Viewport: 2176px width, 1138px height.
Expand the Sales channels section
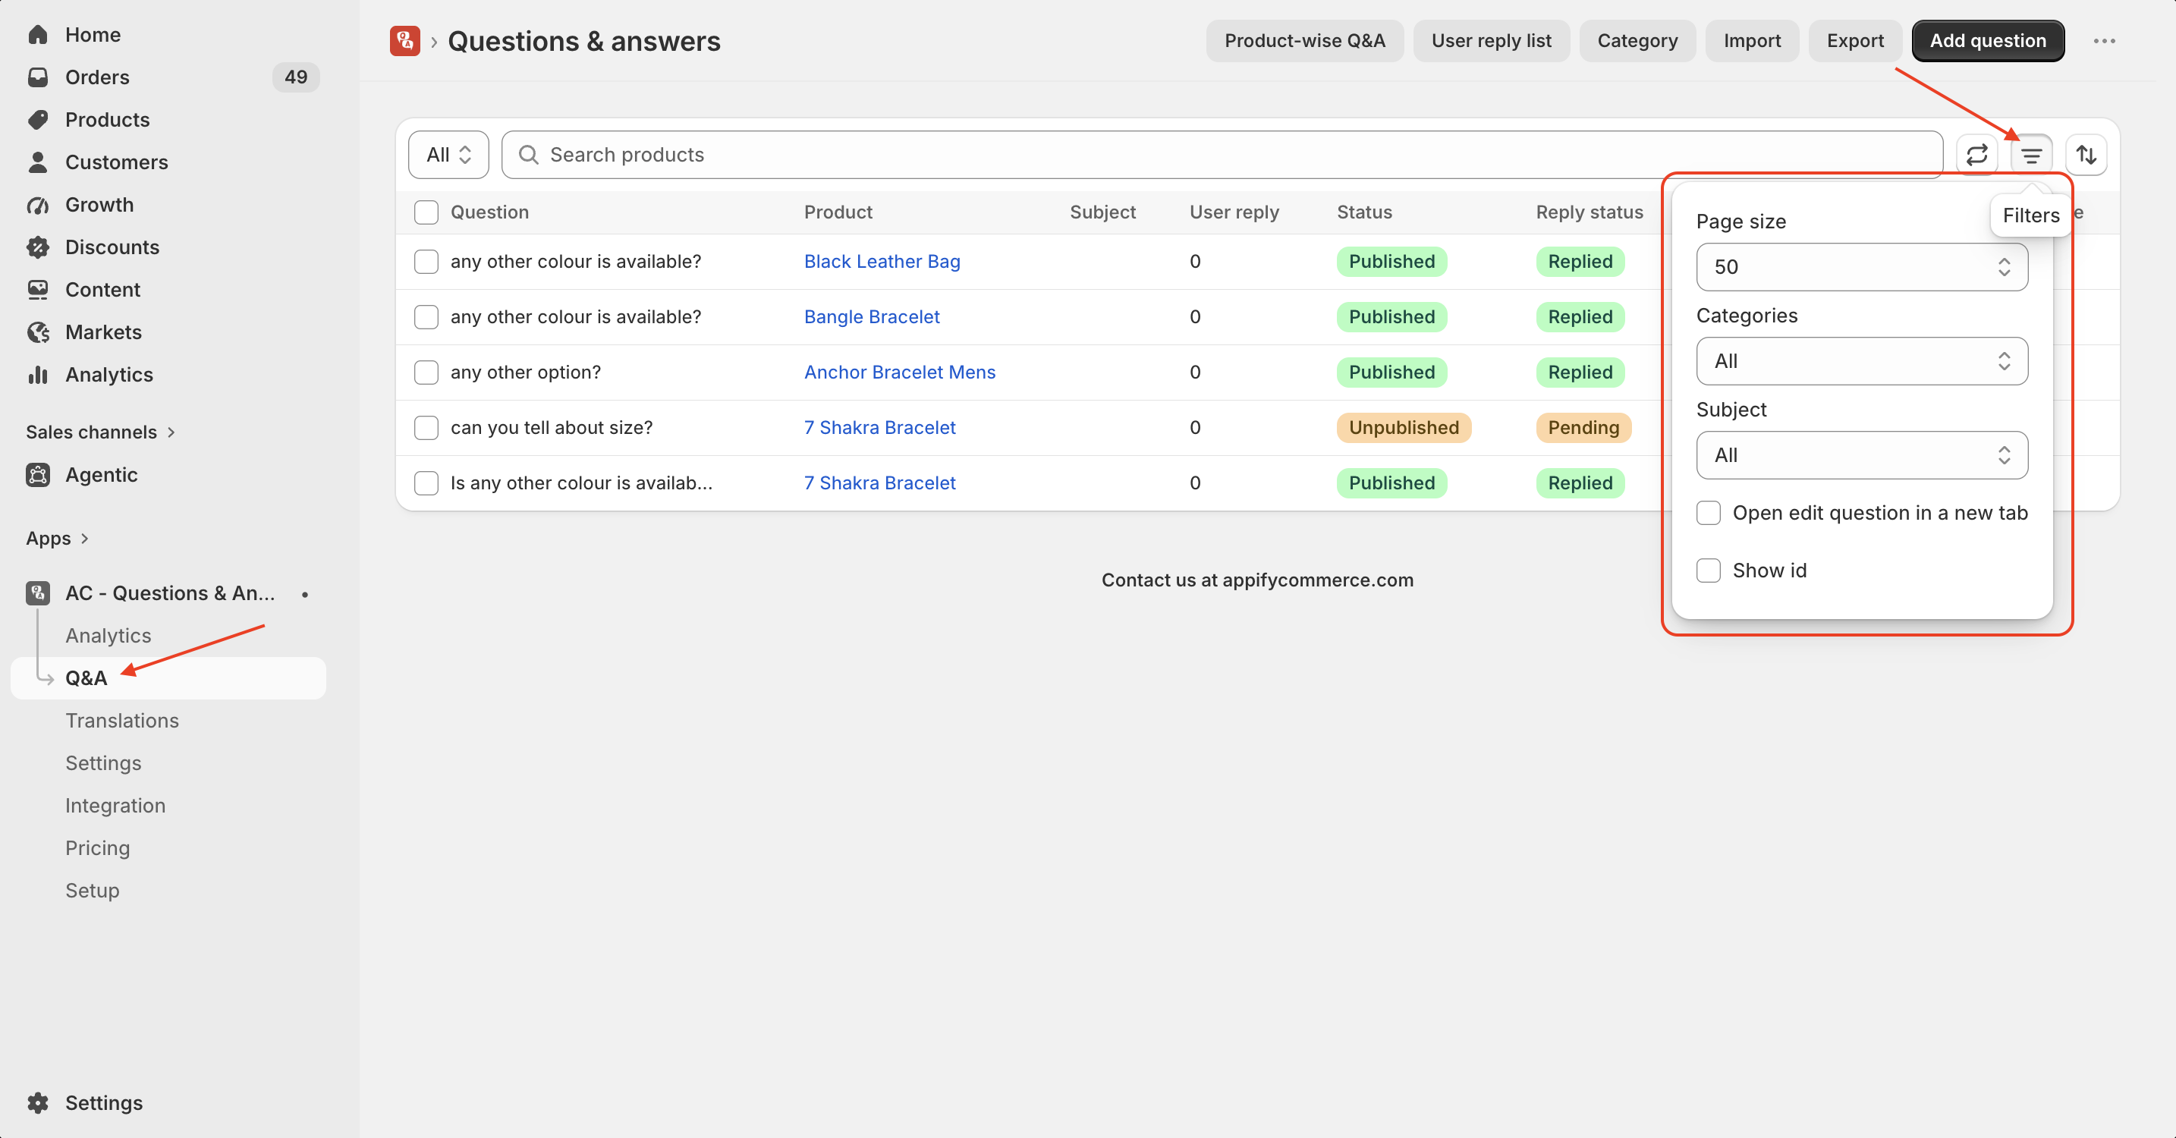coord(100,432)
